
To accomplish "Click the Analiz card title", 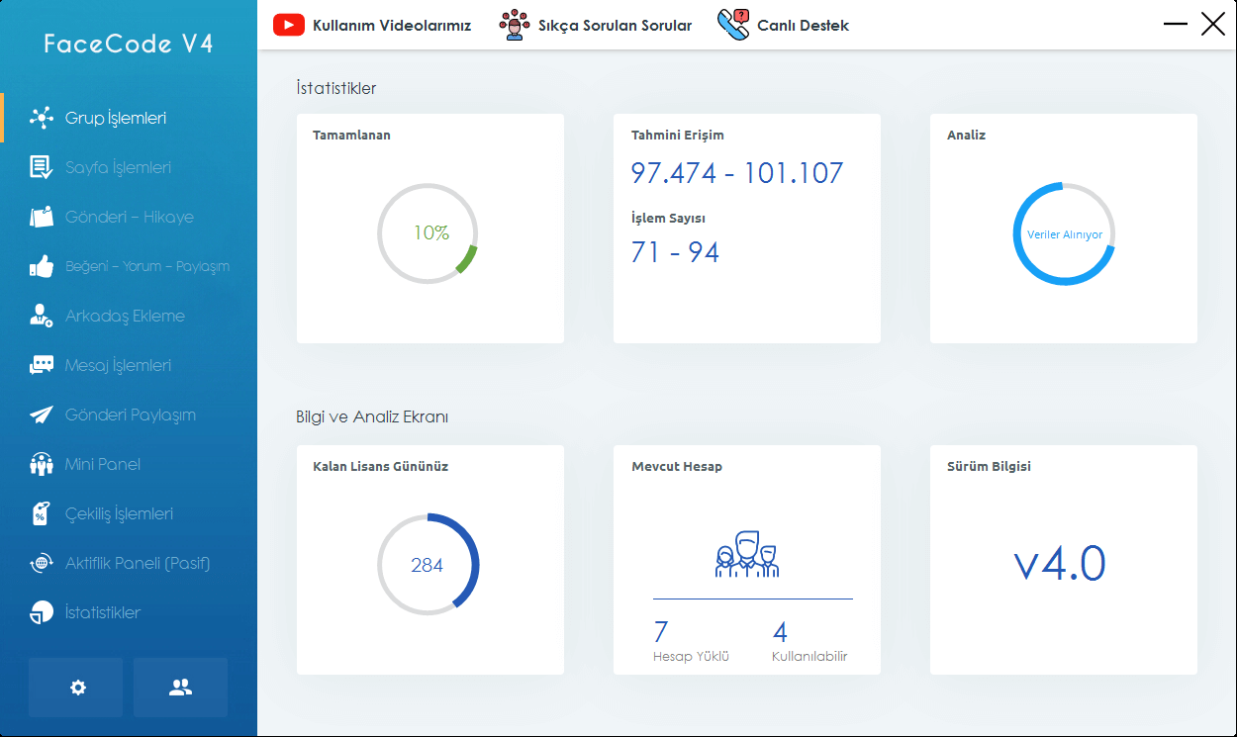I will [x=966, y=136].
